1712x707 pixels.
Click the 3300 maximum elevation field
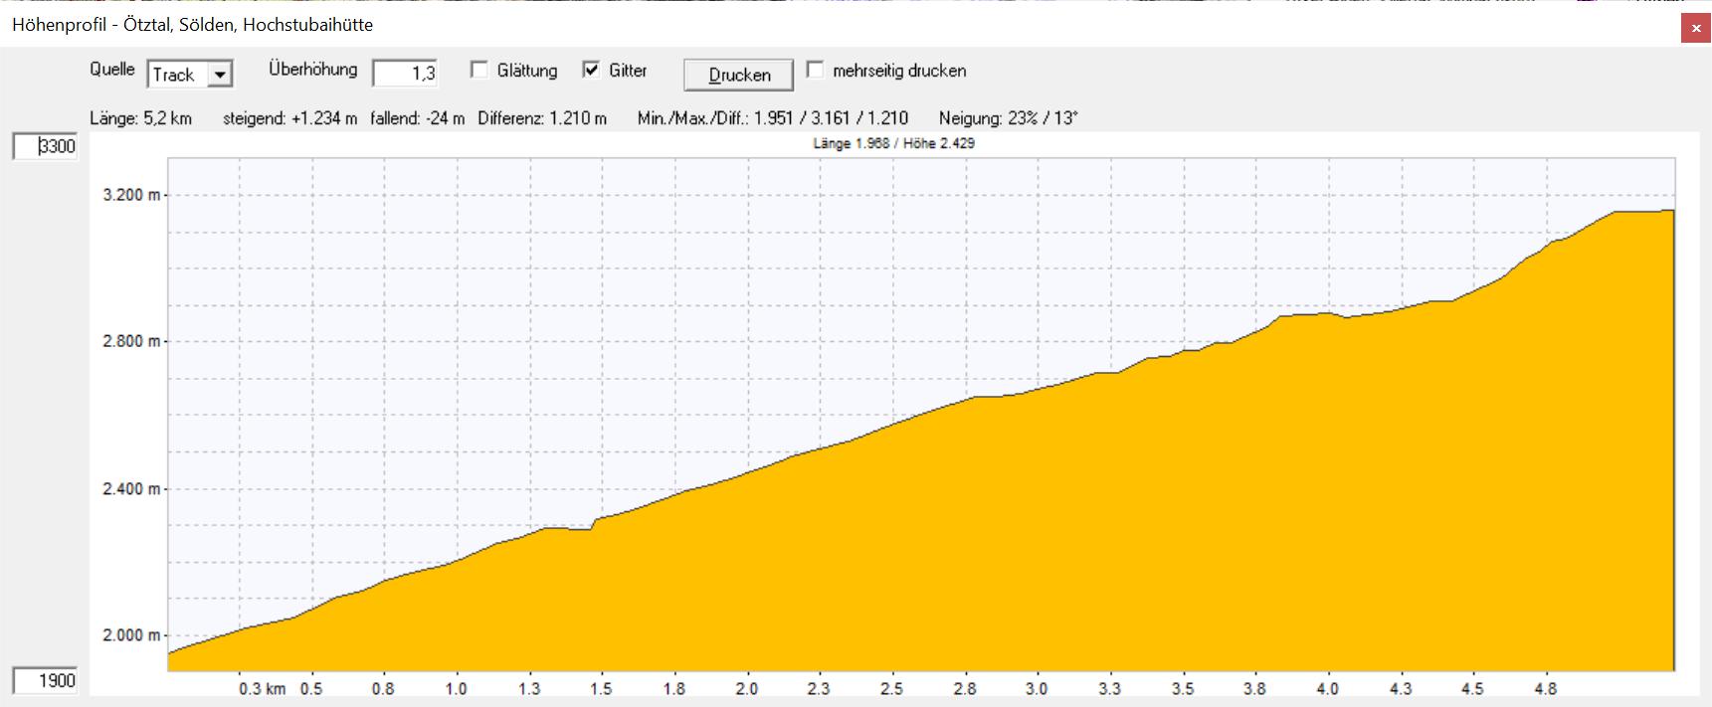point(45,146)
